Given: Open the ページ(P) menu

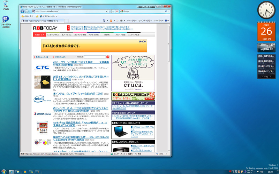Looking at the screenshot, I should point(131,21).
